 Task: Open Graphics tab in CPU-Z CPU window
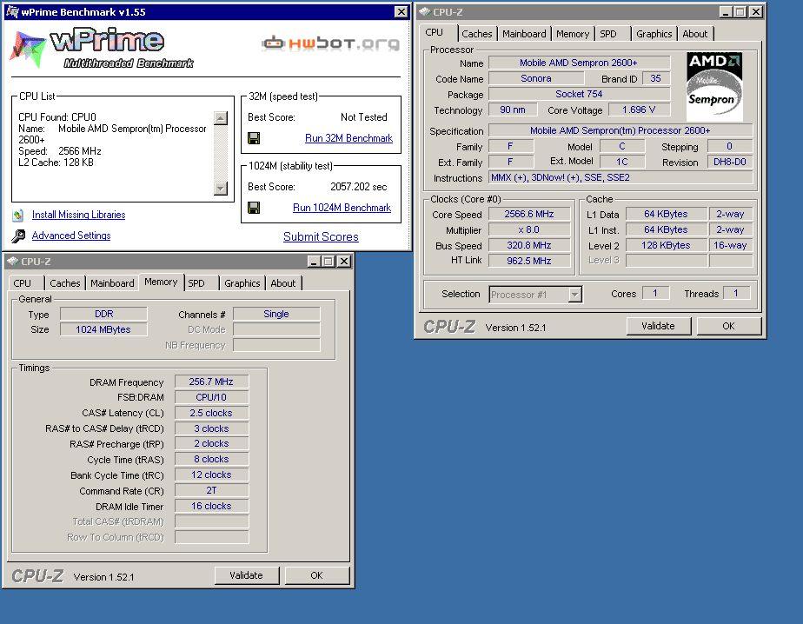(654, 34)
